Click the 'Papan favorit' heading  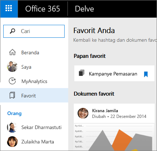coord(90,56)
